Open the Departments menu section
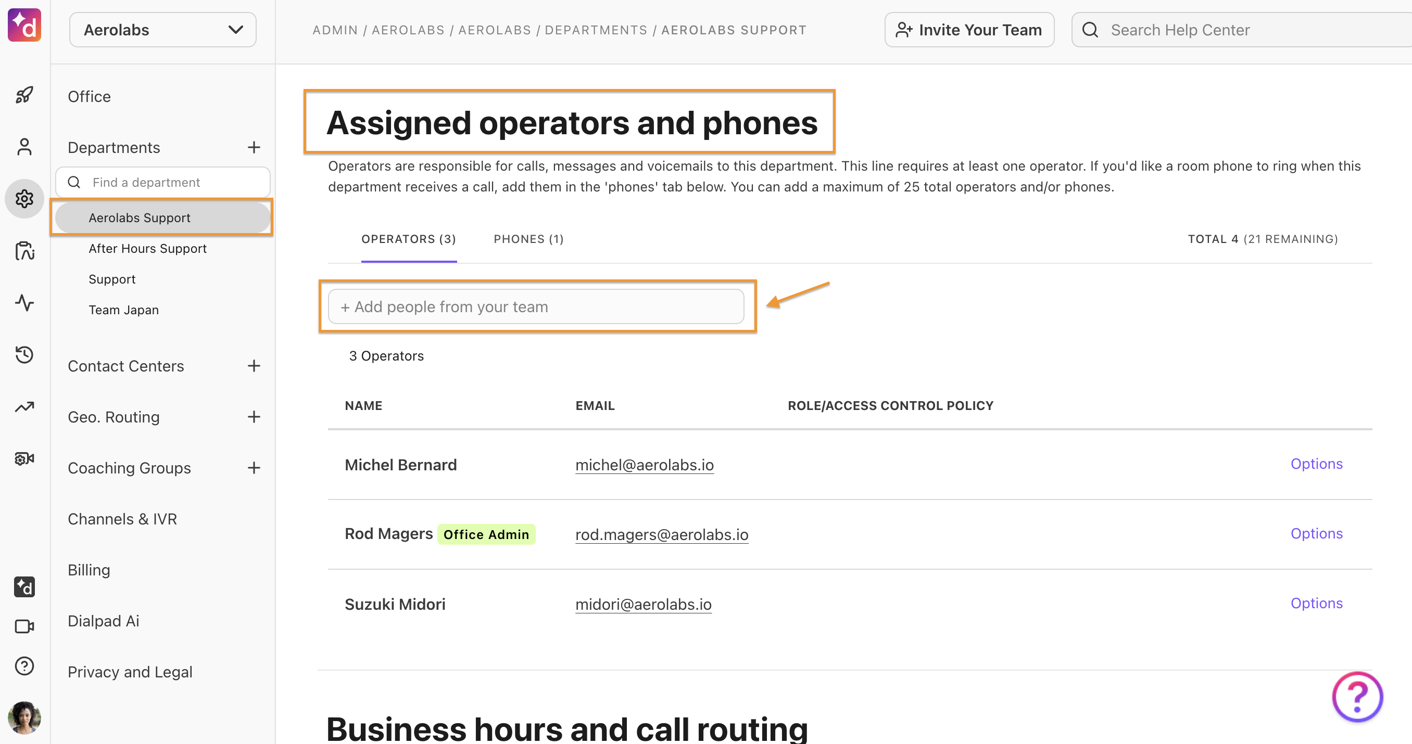This screenshot has width=1412, height=744. pos(114,147)
